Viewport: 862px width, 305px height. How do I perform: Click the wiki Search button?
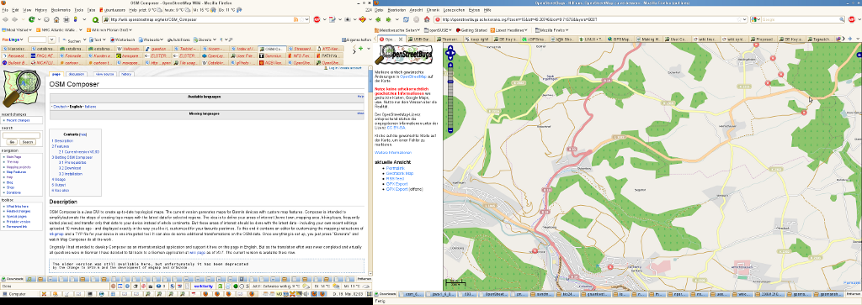click(x=28, y=141)
